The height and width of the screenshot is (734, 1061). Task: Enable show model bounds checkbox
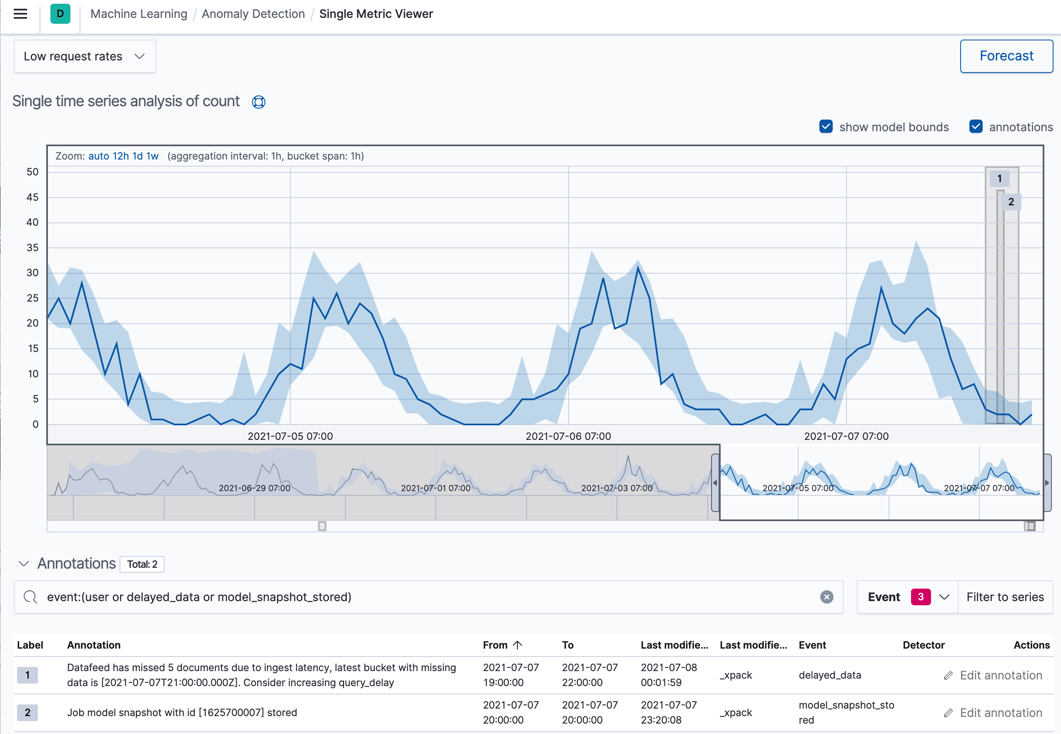point(826,127)
